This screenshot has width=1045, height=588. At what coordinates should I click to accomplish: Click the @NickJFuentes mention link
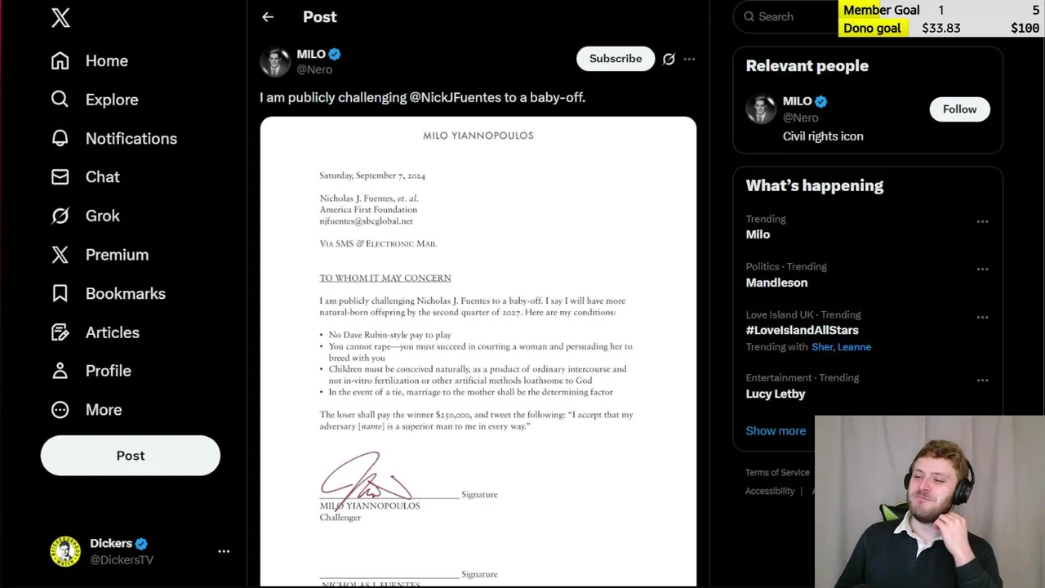(455, 98)
